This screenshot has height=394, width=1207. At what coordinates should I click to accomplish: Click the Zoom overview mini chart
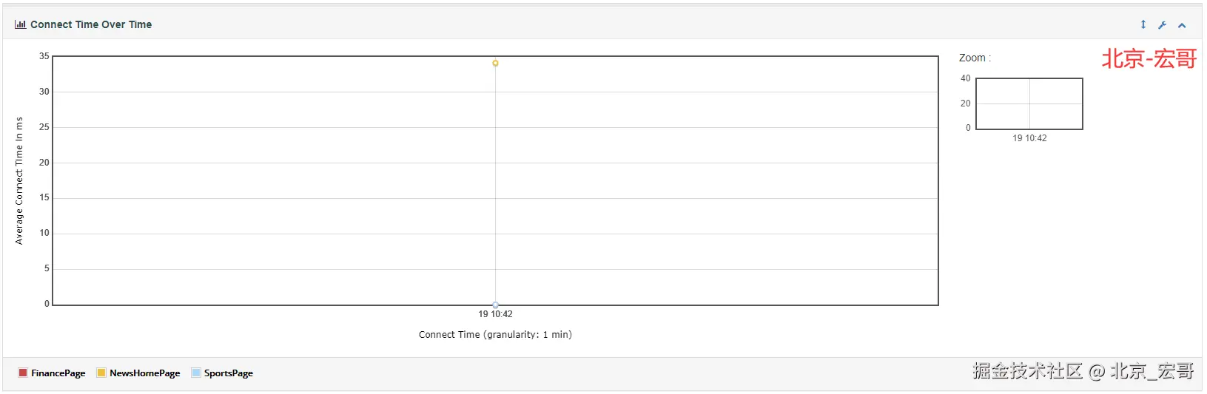pyautogui.click(x=1029, y=103)
